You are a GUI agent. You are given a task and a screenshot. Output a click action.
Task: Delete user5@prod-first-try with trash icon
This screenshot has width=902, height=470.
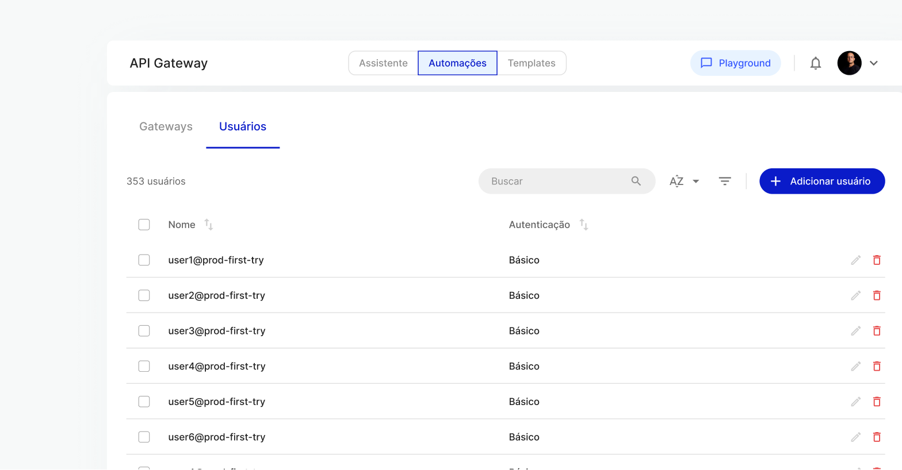point(877,402)
